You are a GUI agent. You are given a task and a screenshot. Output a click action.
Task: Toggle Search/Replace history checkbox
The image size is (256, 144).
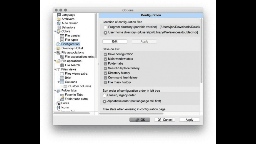(105, 68)
